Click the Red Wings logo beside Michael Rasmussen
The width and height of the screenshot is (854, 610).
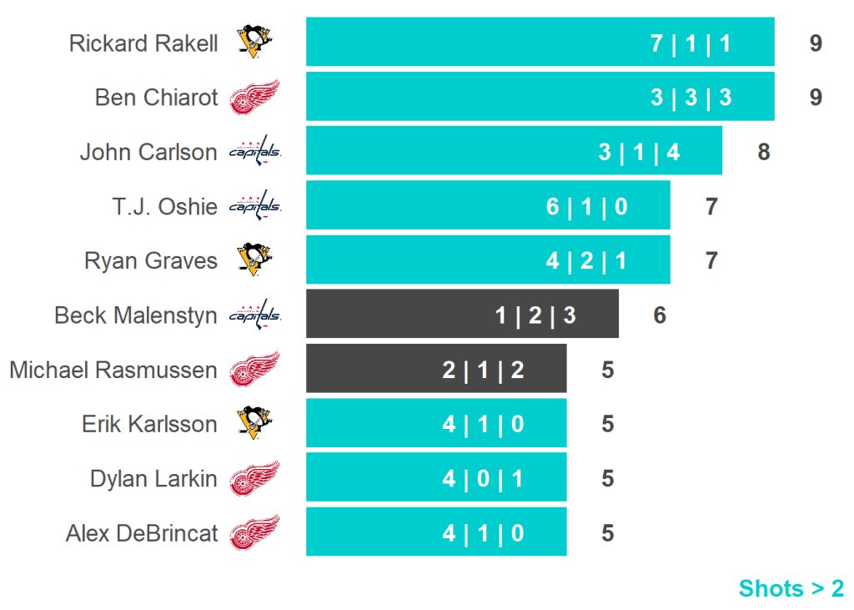coord(254,370)
